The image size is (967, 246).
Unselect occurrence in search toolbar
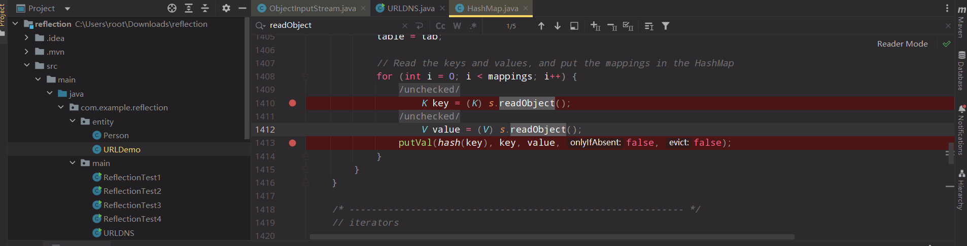pos(612,26)
